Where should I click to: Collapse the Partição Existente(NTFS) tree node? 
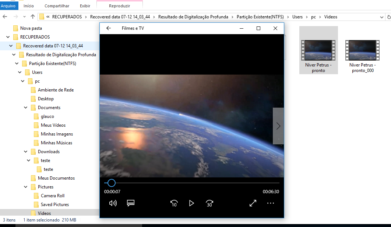pos(17,64)
